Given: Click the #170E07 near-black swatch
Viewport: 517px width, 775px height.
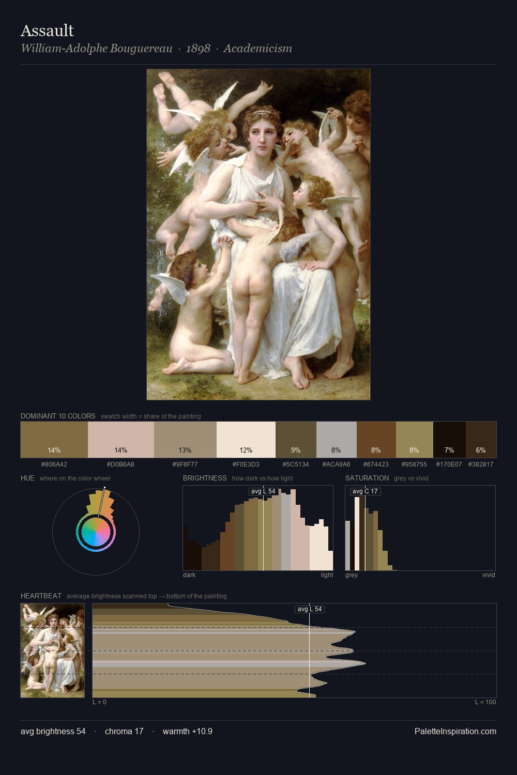Looking at the screenshot, I should pyautogui.click(x=449, y=440).
